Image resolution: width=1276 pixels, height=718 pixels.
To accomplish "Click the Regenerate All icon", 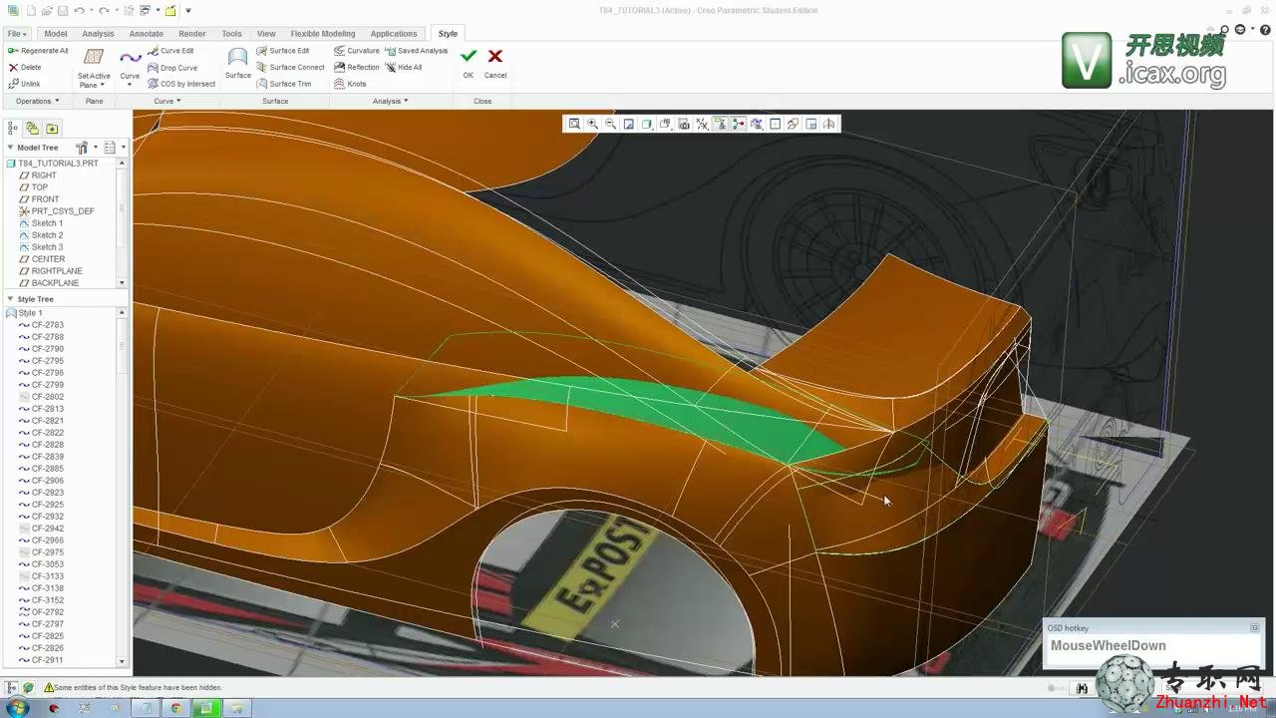I will tap(13, 51).
